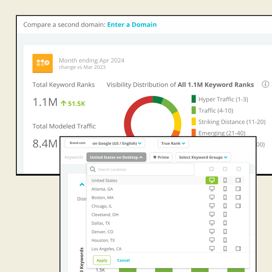Click the Apply button

pos(102,260)
